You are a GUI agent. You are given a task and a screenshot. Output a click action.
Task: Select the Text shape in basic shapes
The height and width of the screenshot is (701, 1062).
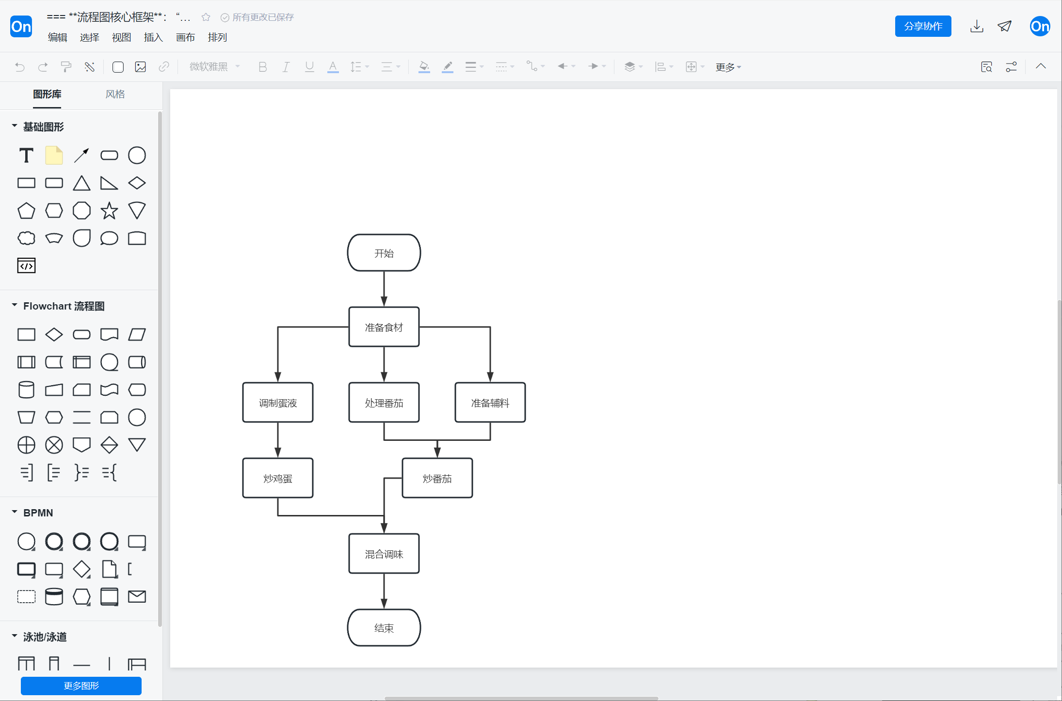(26, 156)
